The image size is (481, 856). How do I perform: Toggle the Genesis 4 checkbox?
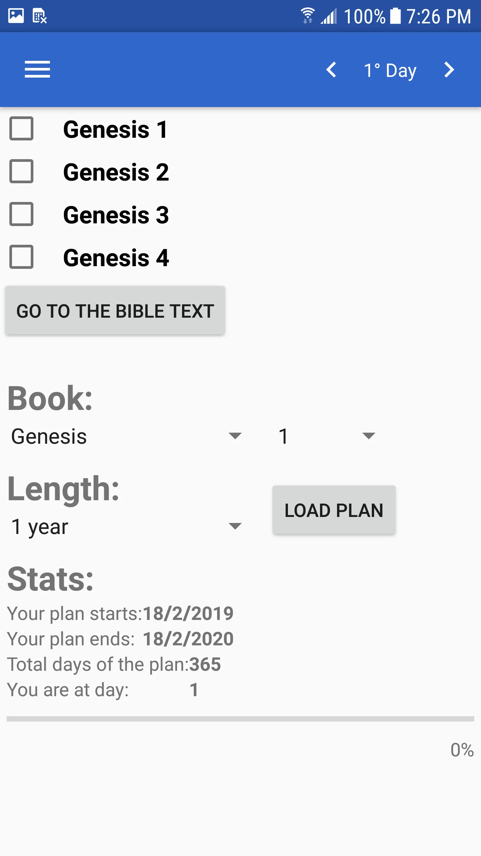21,257
